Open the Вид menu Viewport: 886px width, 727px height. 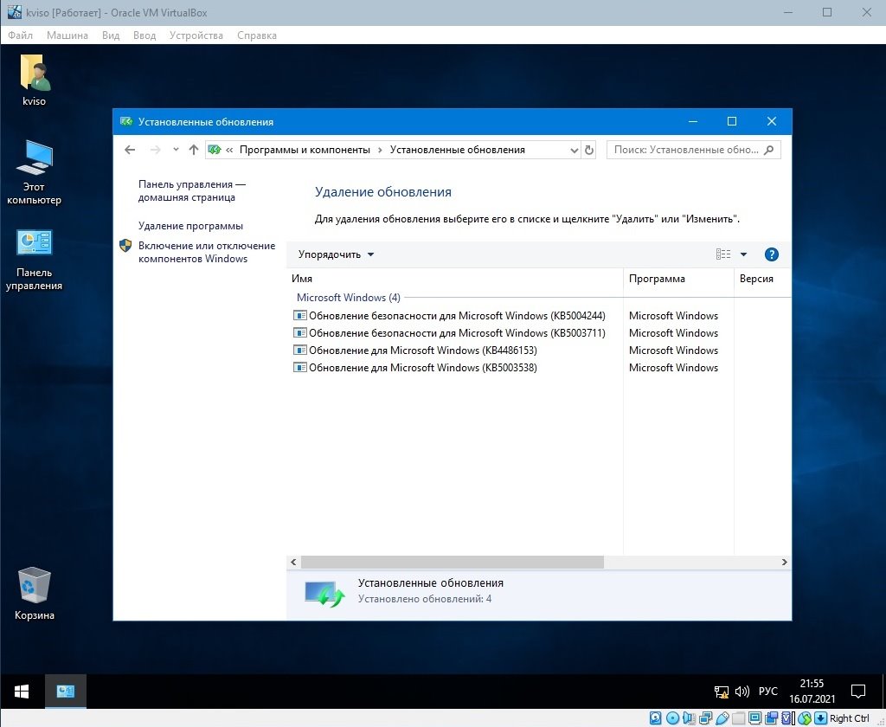coord(111,35)
